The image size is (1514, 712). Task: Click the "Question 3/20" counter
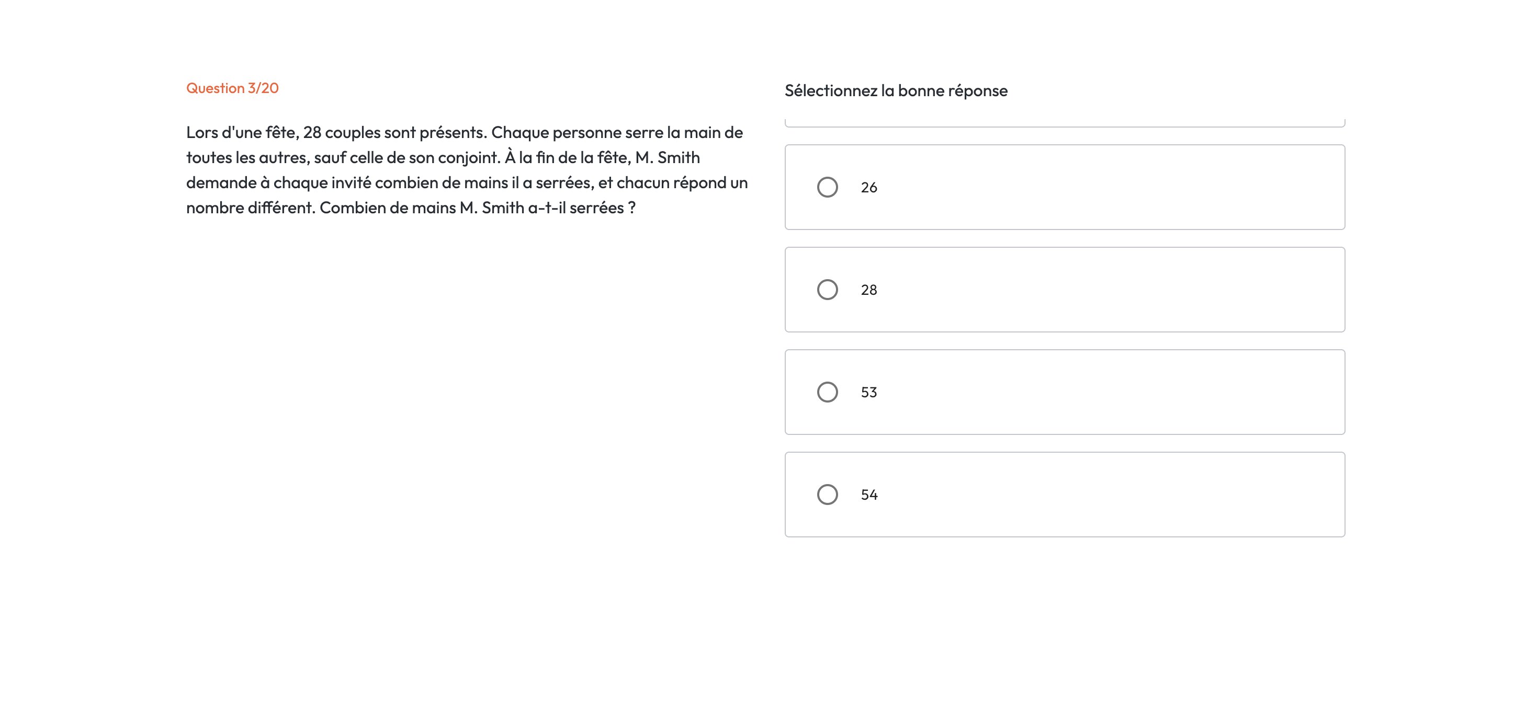click(232, 88)
